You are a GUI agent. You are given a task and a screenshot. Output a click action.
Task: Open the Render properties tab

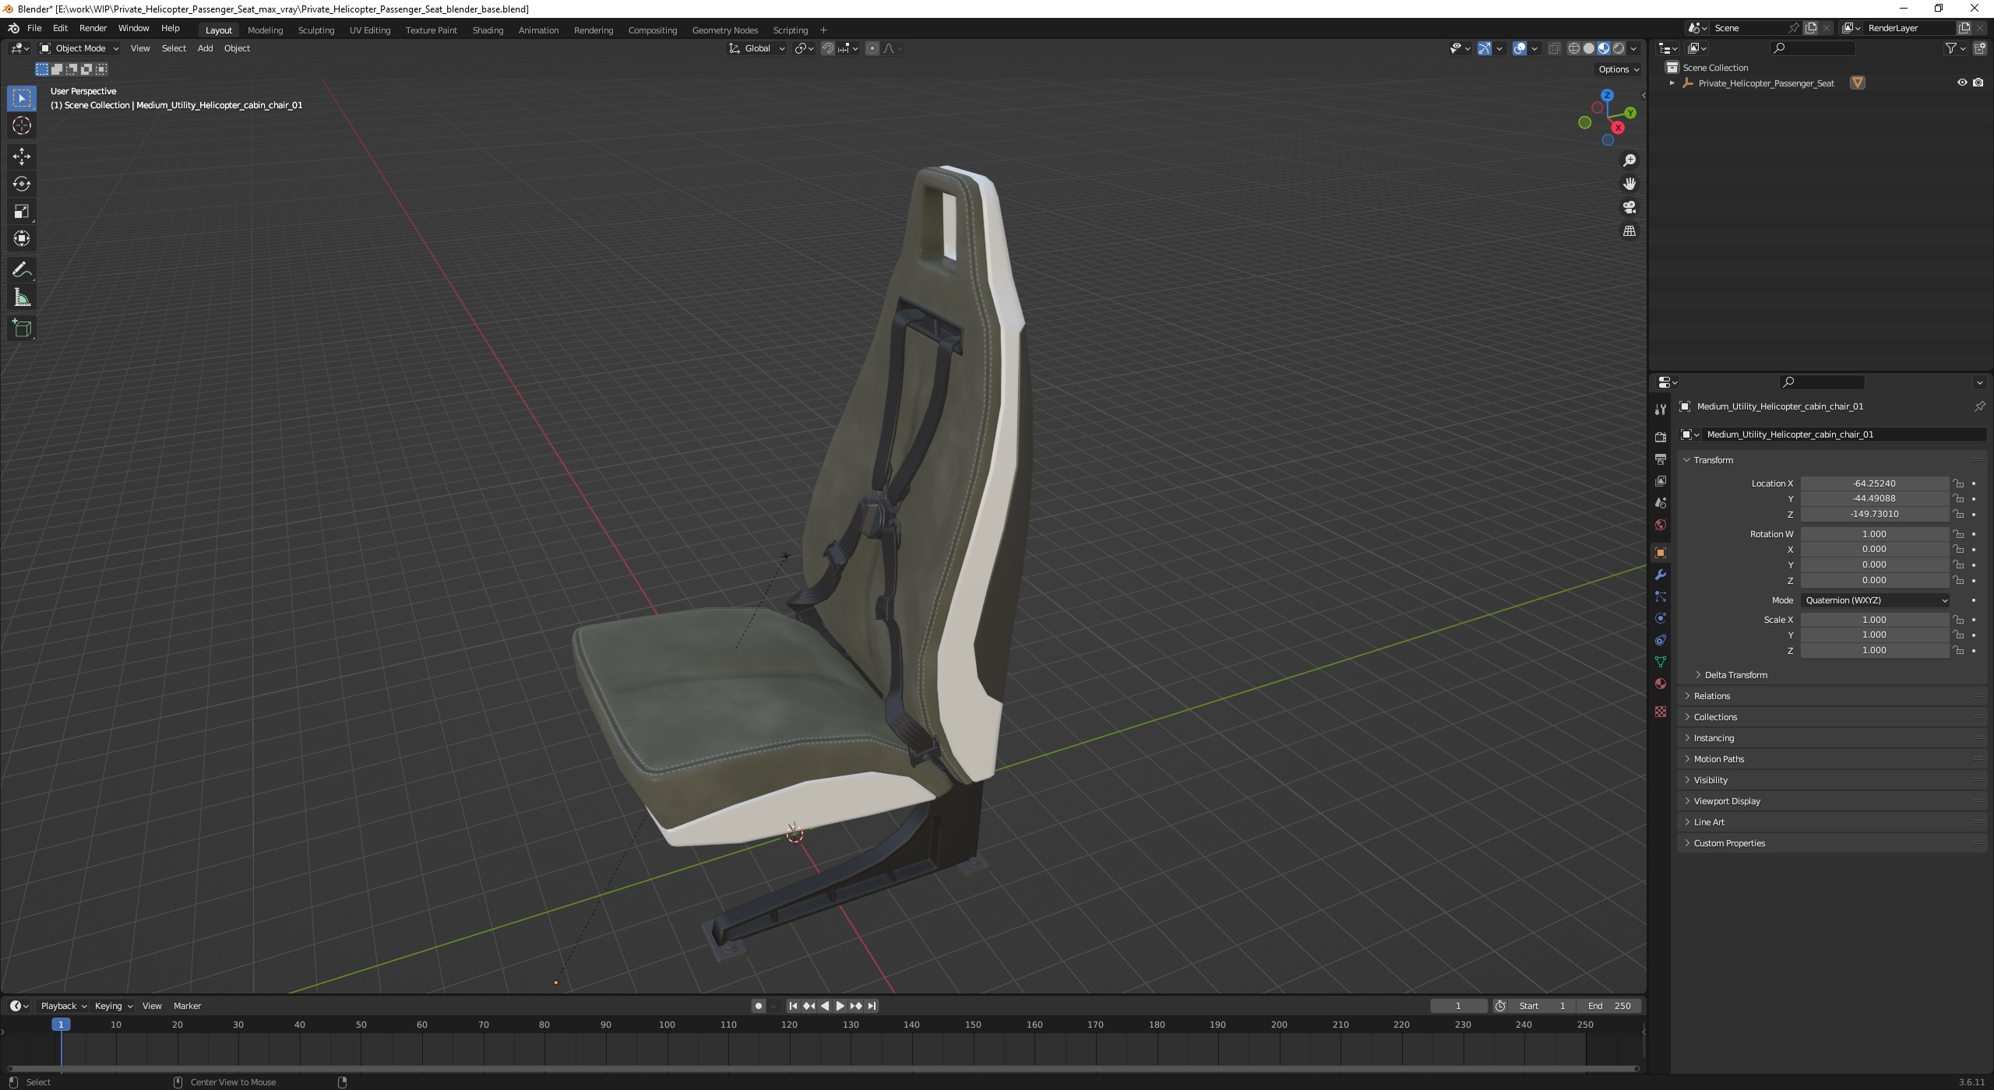(x=1661, y=437)
